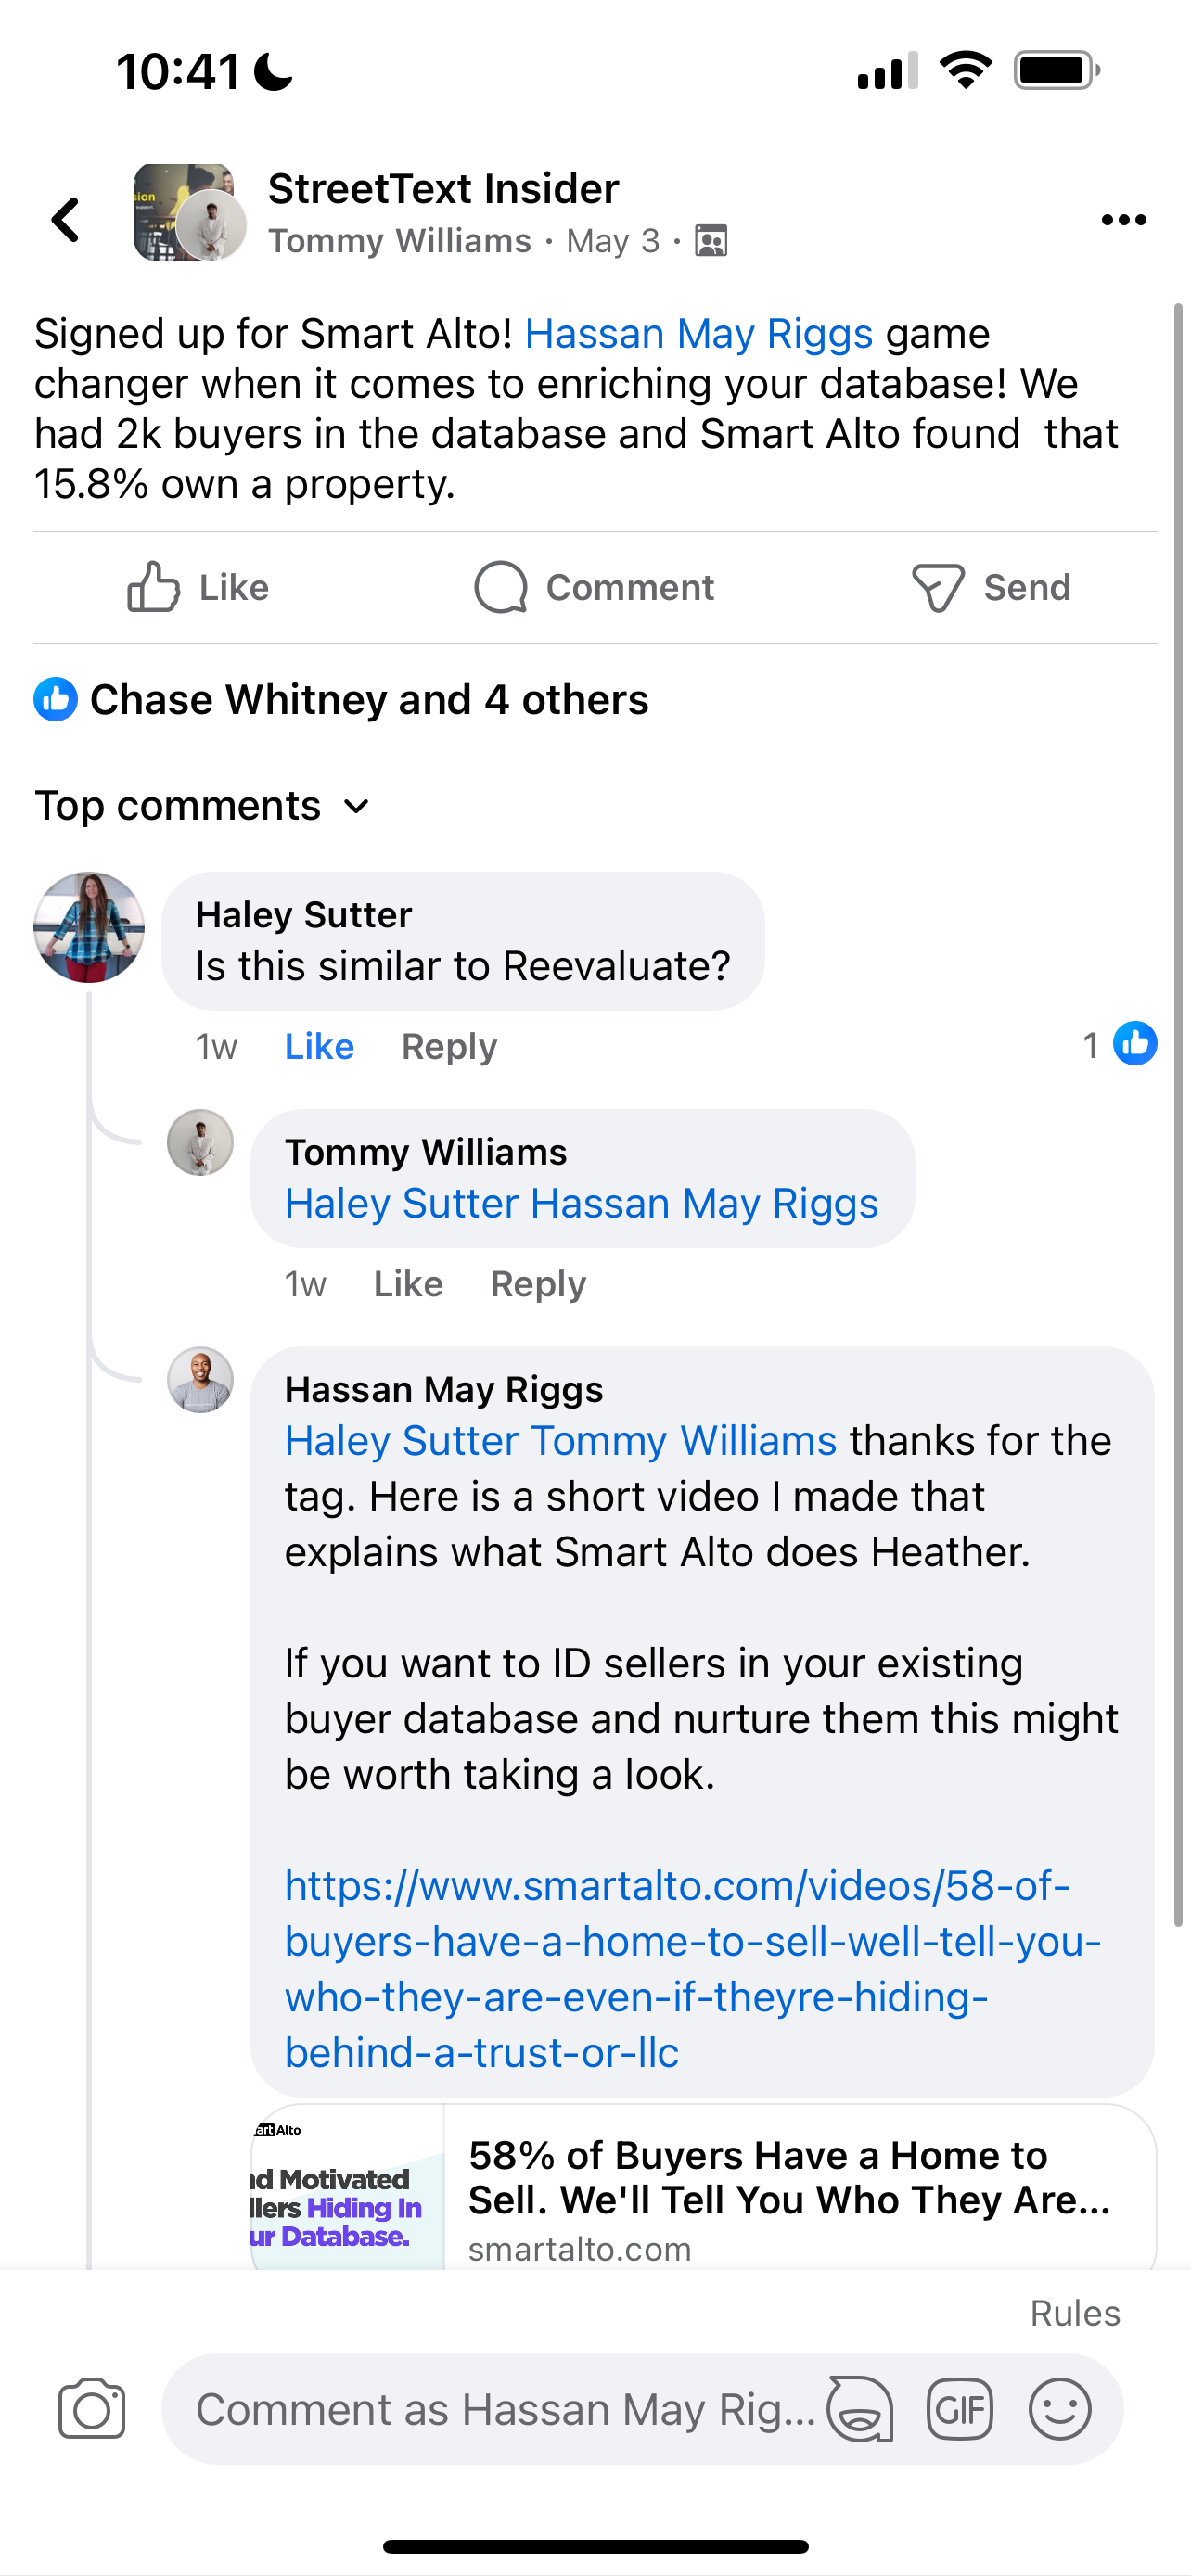This screenshot has width=1191, height=2576.
Task: Open the Hassan May Riggs mention in post
Action: (698, 334)
